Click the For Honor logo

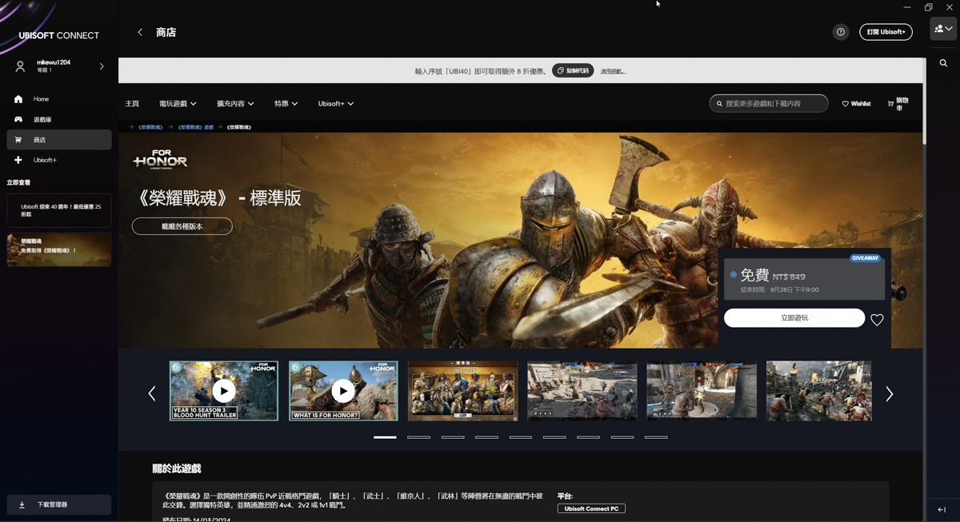[x=160, y=158]
